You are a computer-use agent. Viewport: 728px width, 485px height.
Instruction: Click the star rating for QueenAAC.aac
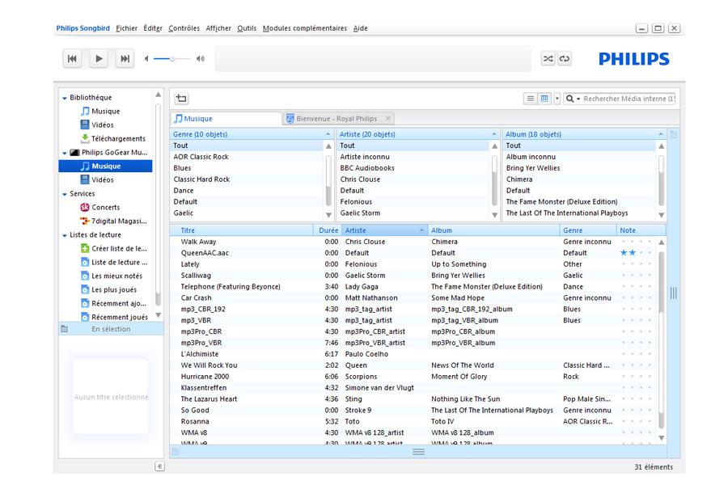point(636,253)
